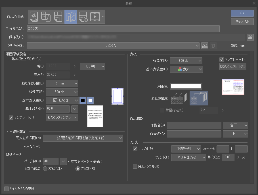Enable the 隠しノンブル checkbox
Screen dimensions: 258x195
[135, 166]
